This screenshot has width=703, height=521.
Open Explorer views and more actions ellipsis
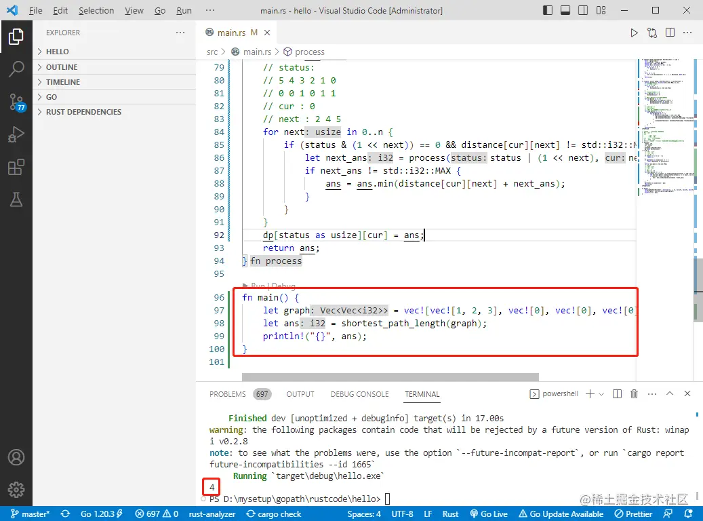[180, 33]
